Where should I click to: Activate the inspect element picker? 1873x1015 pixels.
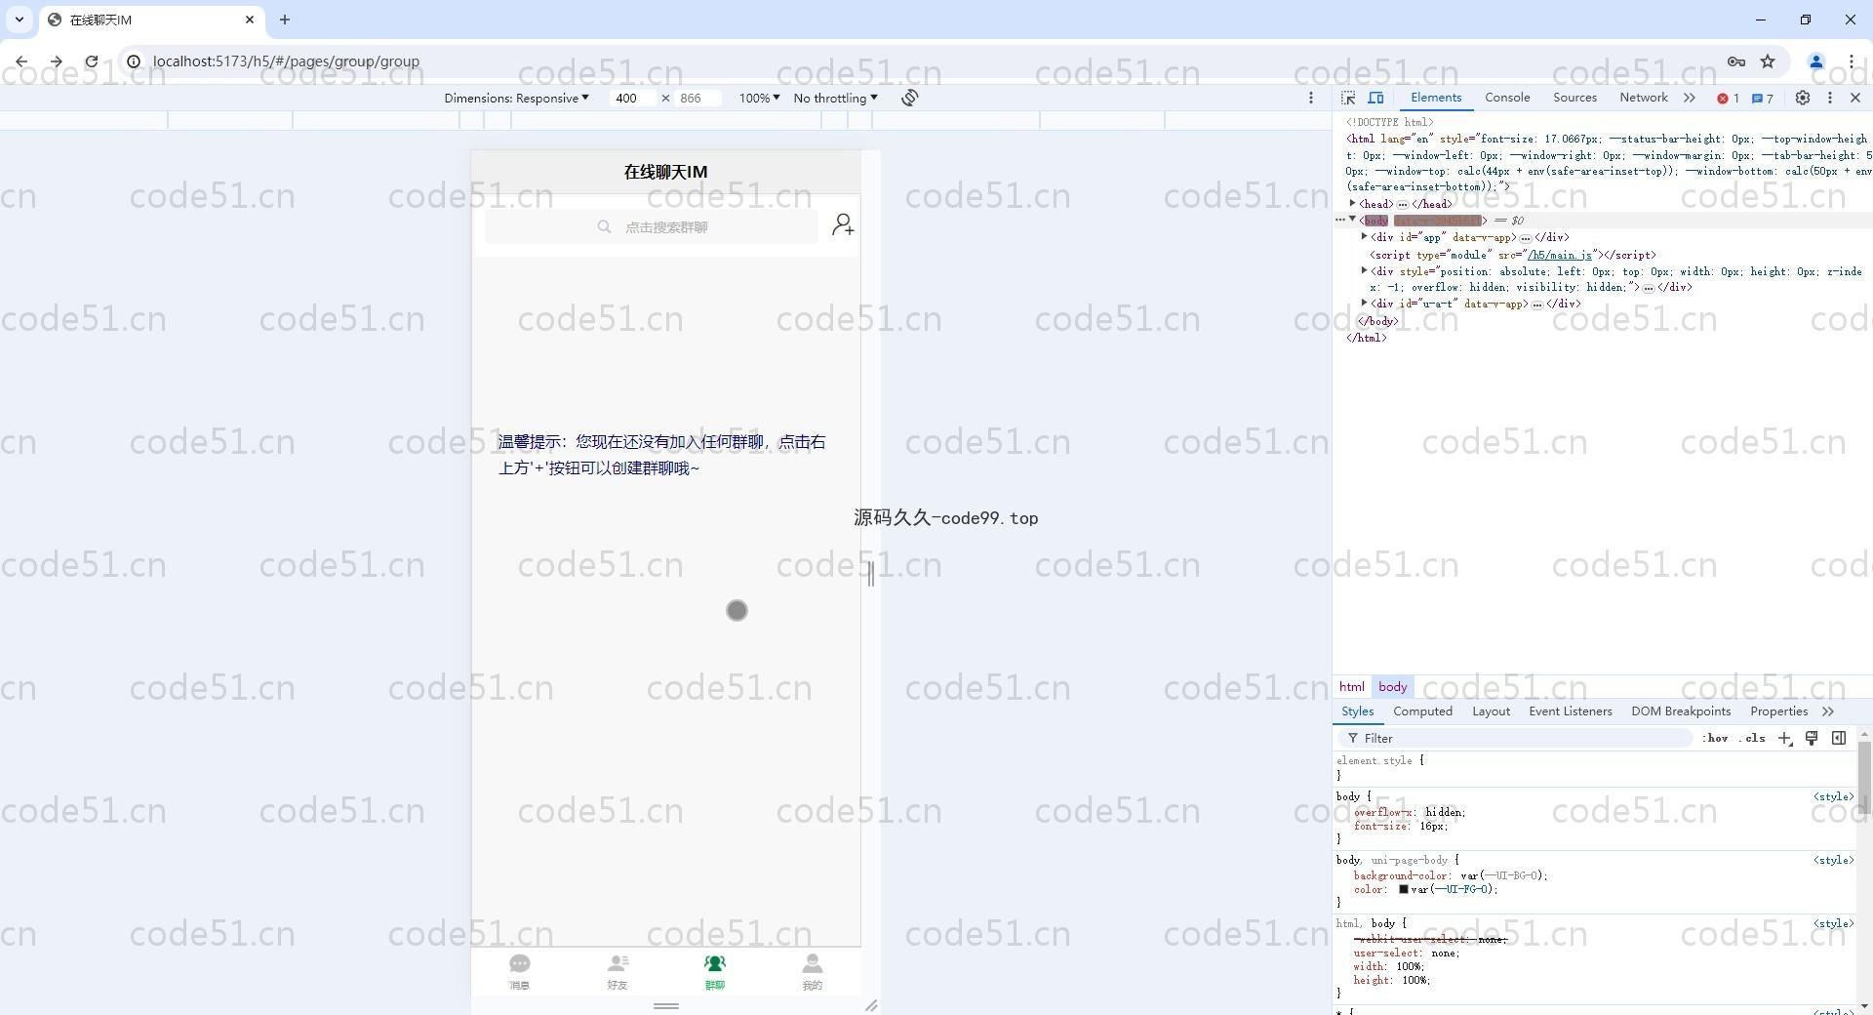click(x=1348, y=98)
